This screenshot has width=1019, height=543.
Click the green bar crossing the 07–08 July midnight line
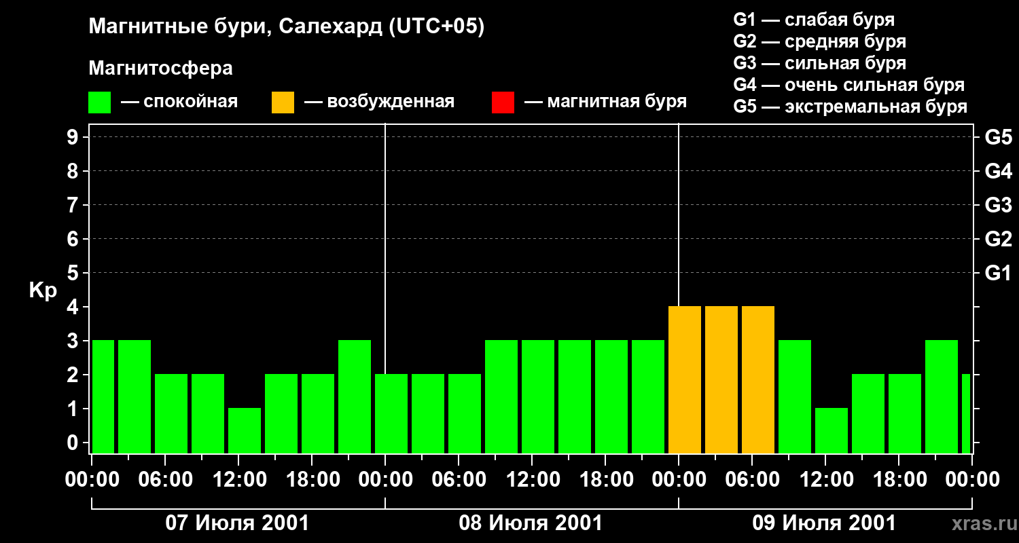coord(391,414)
